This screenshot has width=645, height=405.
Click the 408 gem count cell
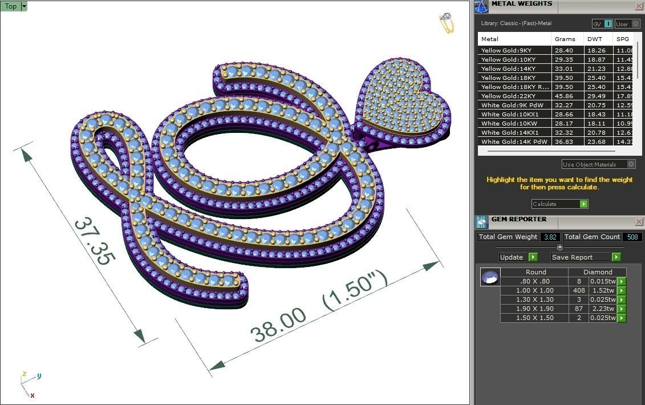[579, 290]
